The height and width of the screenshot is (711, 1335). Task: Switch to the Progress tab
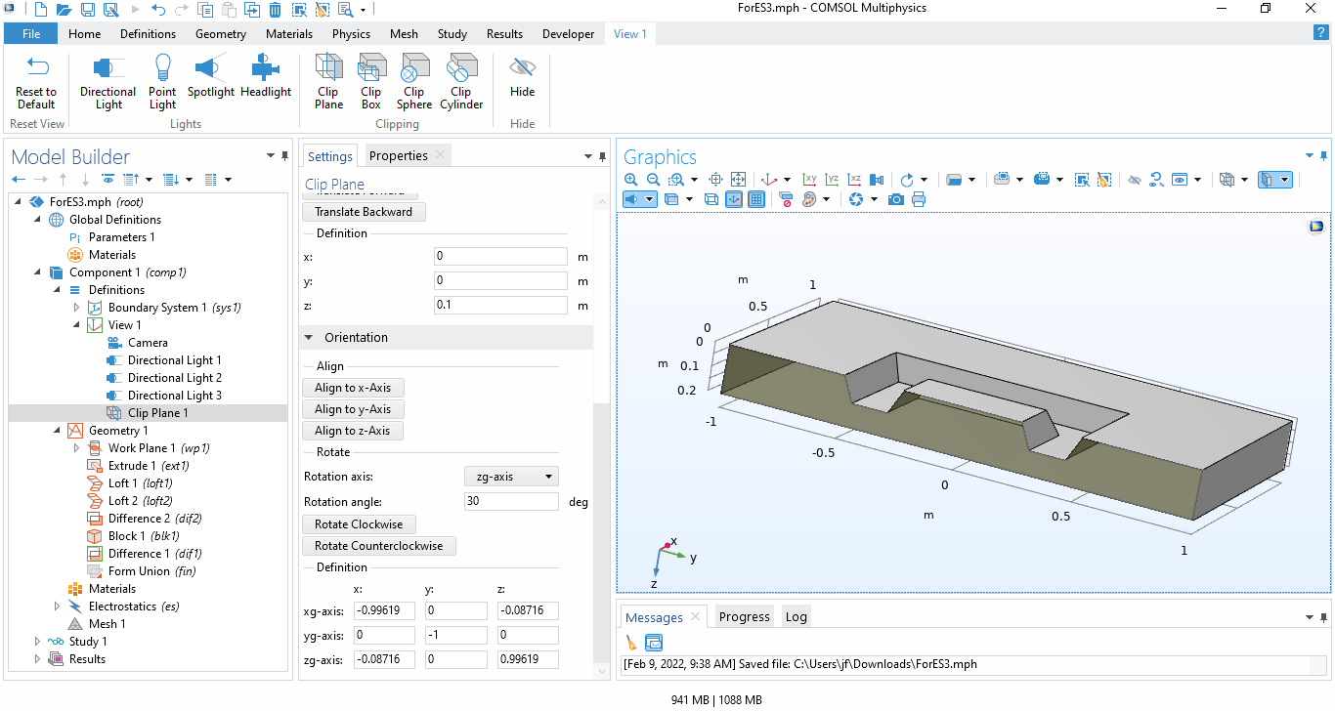[x=744, y=616]
